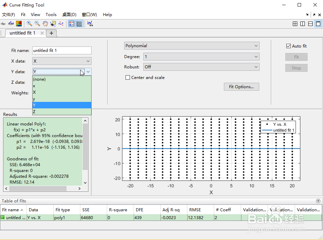Add a new fit tab with plus button

pos(51,33)
